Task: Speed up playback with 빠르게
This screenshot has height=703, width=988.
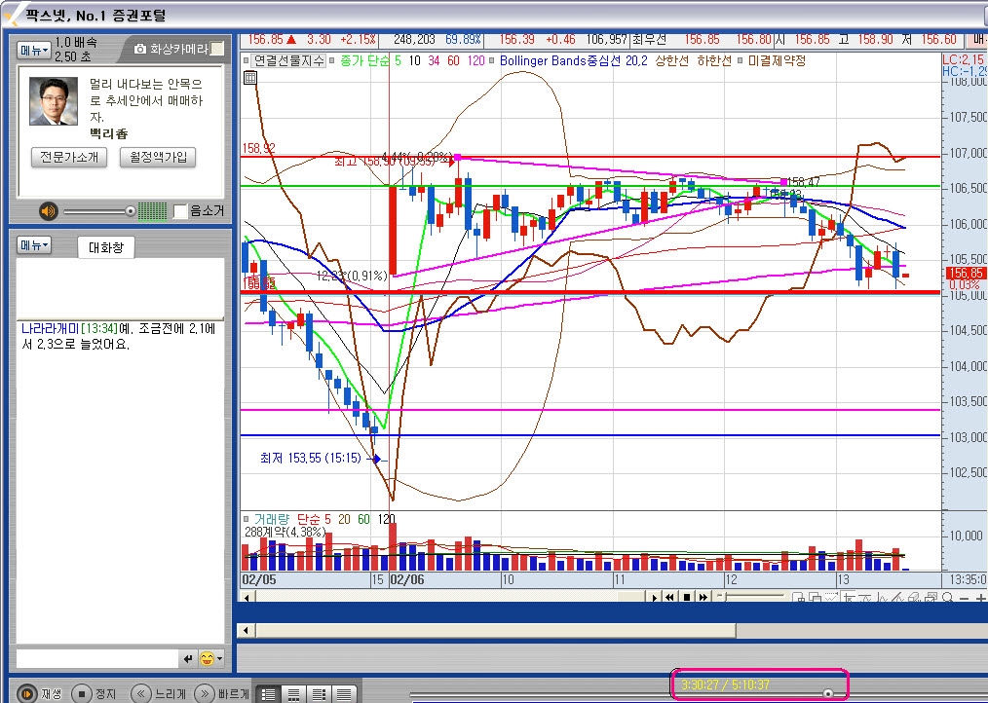Action: pyautogui.click(x=205, y=693)
